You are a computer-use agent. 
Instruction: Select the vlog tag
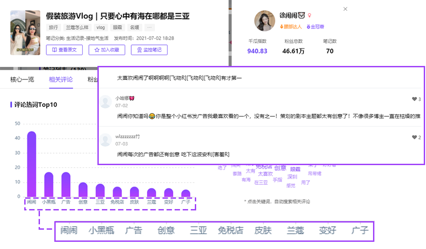pos(101,27)
